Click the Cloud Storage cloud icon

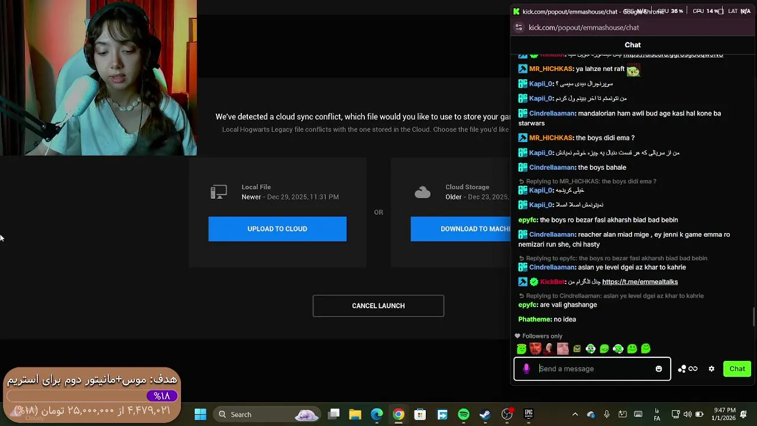(422, 192)
